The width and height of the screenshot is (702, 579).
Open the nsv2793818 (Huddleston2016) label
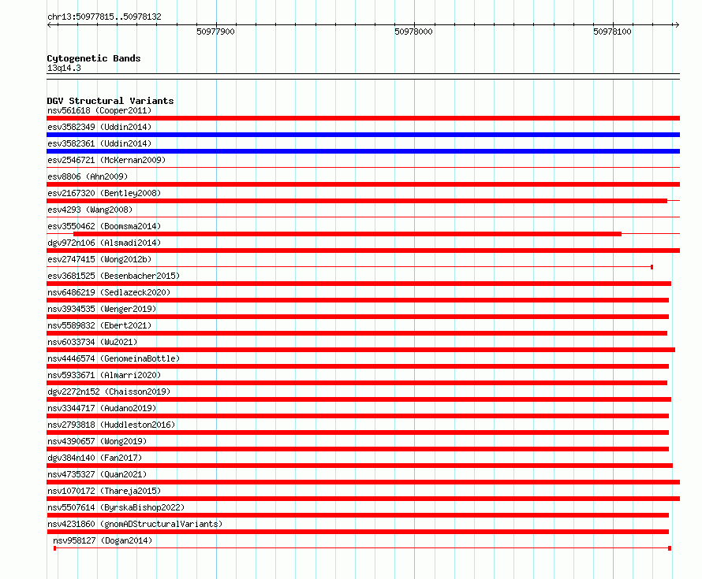tap(111, 425)
